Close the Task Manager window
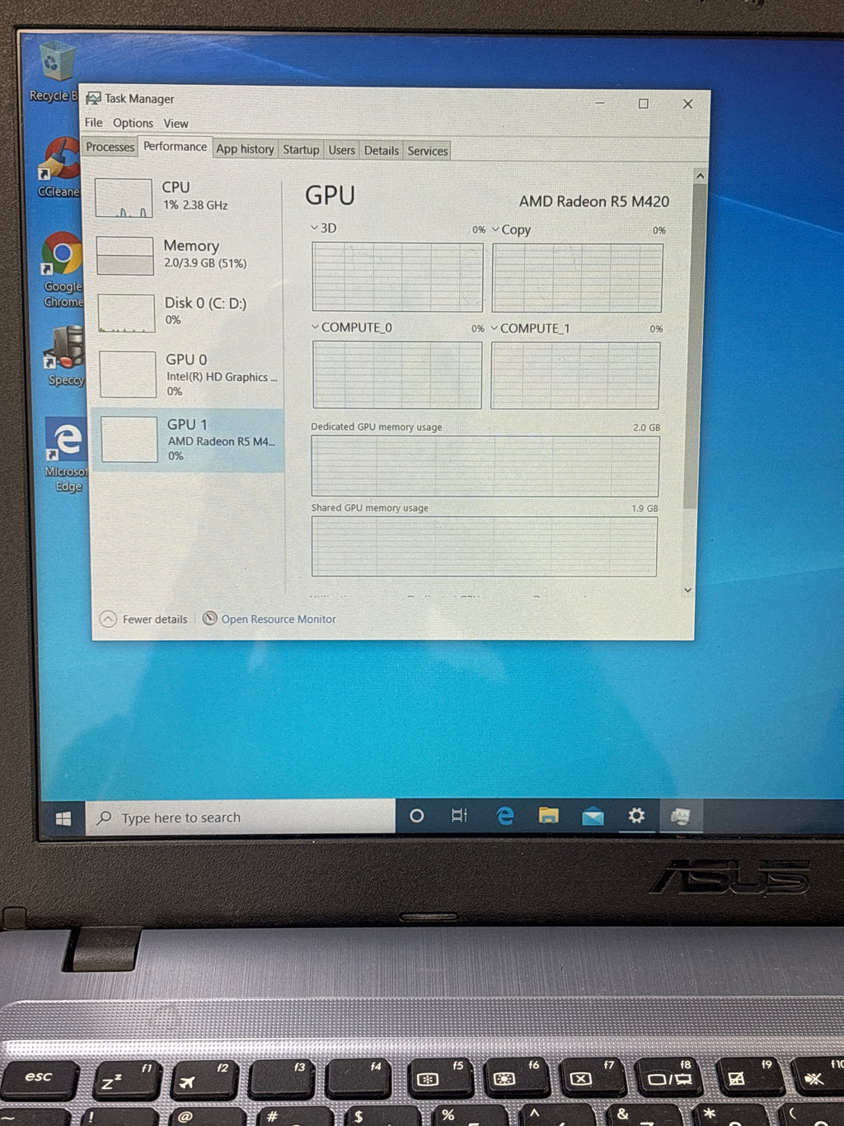 (687, 104)
